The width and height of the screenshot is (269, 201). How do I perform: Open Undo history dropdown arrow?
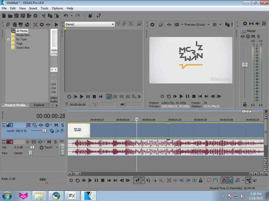point(71,16)
